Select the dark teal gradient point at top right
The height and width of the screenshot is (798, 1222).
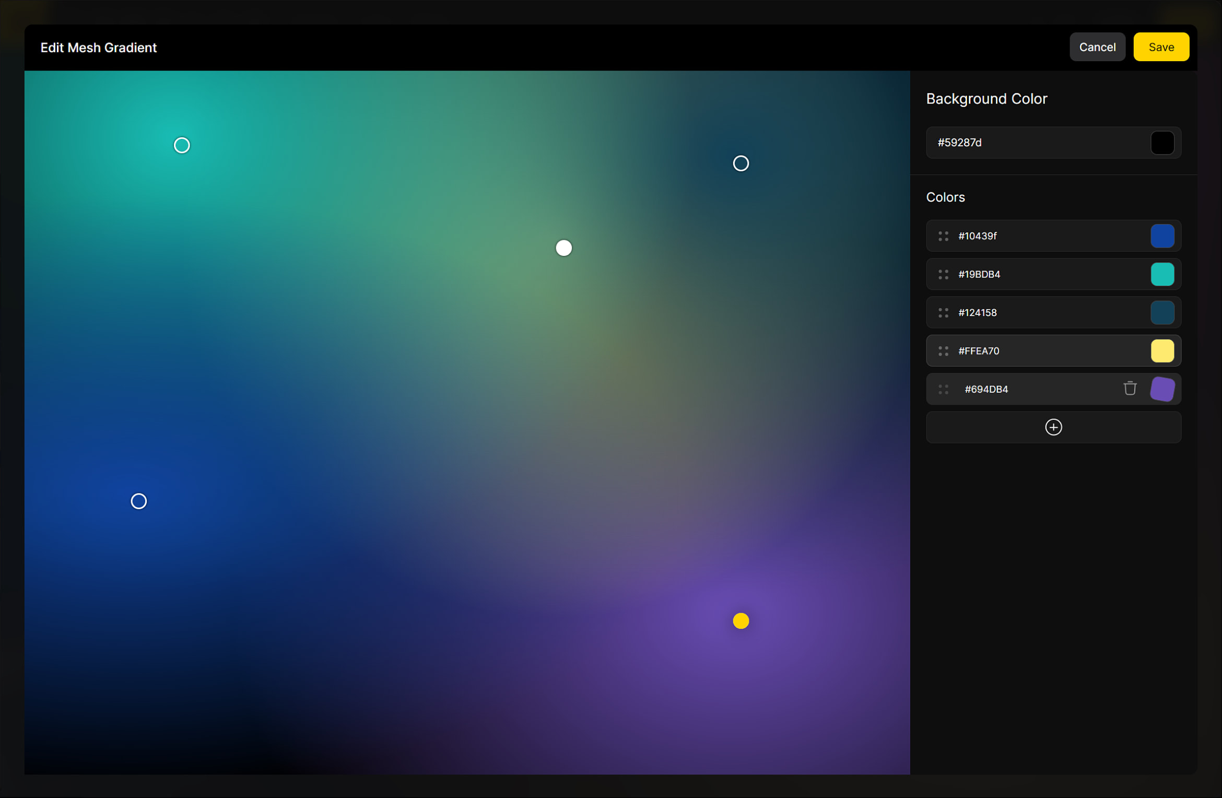(x=741, y=163)
